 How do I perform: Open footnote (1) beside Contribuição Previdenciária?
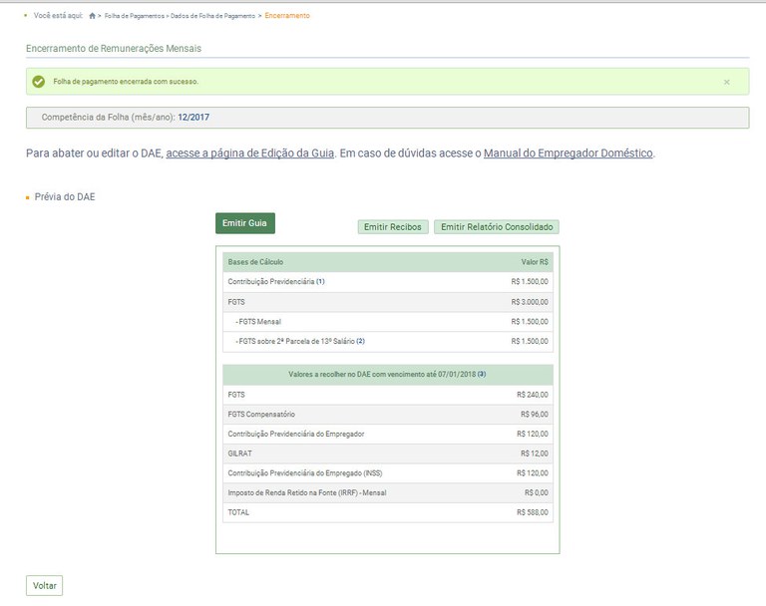320,282
